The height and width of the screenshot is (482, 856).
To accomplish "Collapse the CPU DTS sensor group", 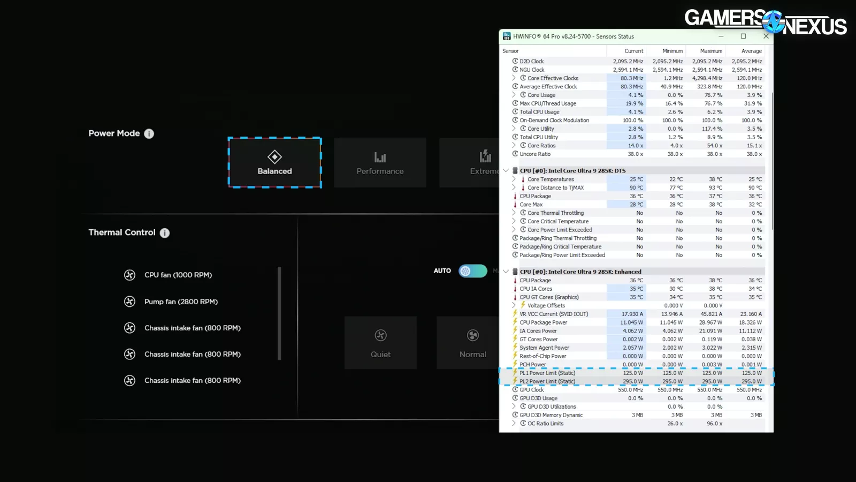I will point(506,171).
